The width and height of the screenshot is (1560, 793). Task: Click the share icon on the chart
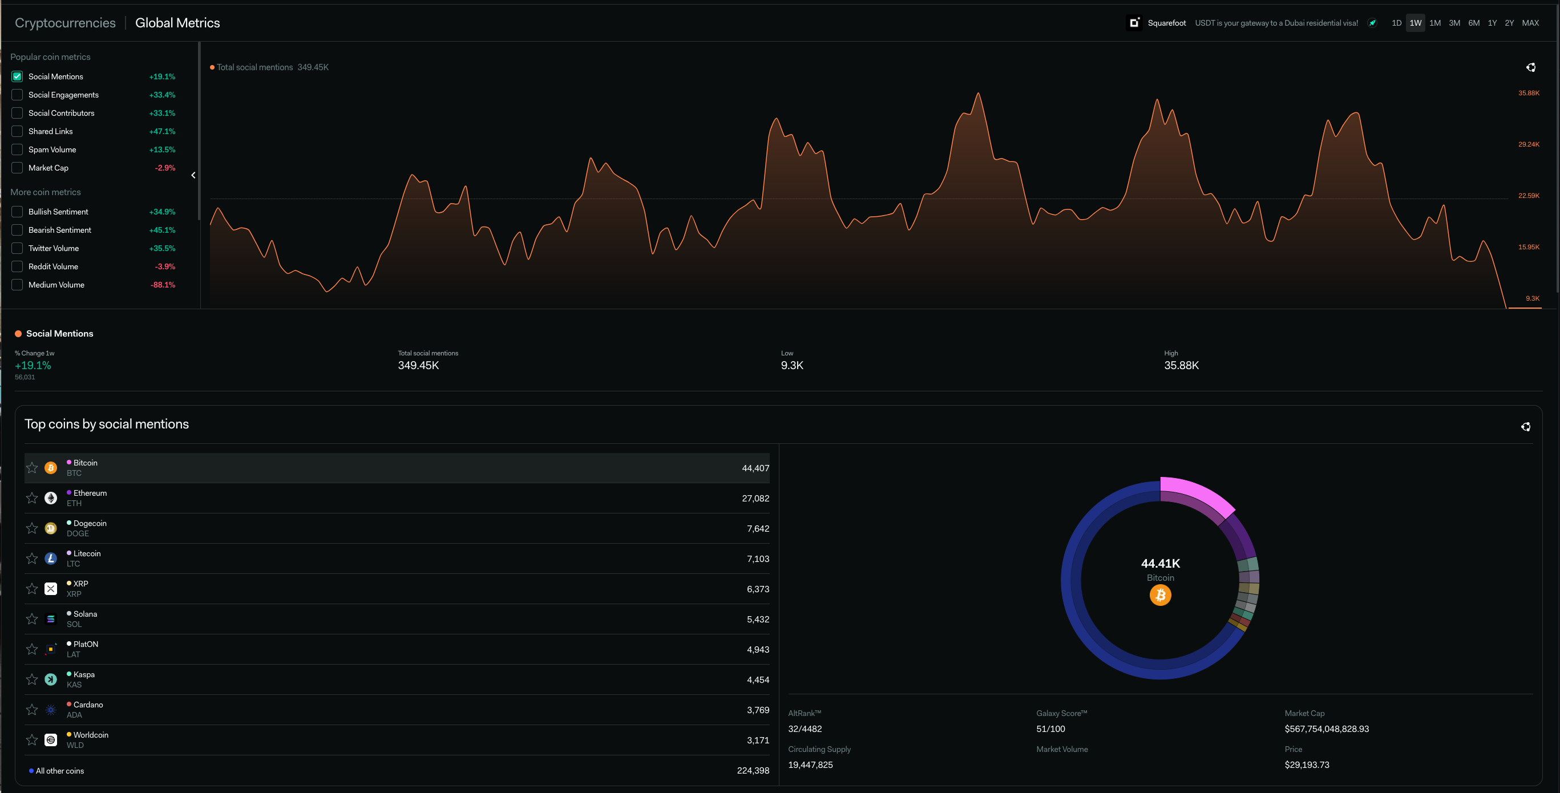(x=1530, y=67)
